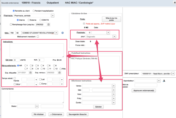Open calendar for Remplissage futur date

click(49, 25)
